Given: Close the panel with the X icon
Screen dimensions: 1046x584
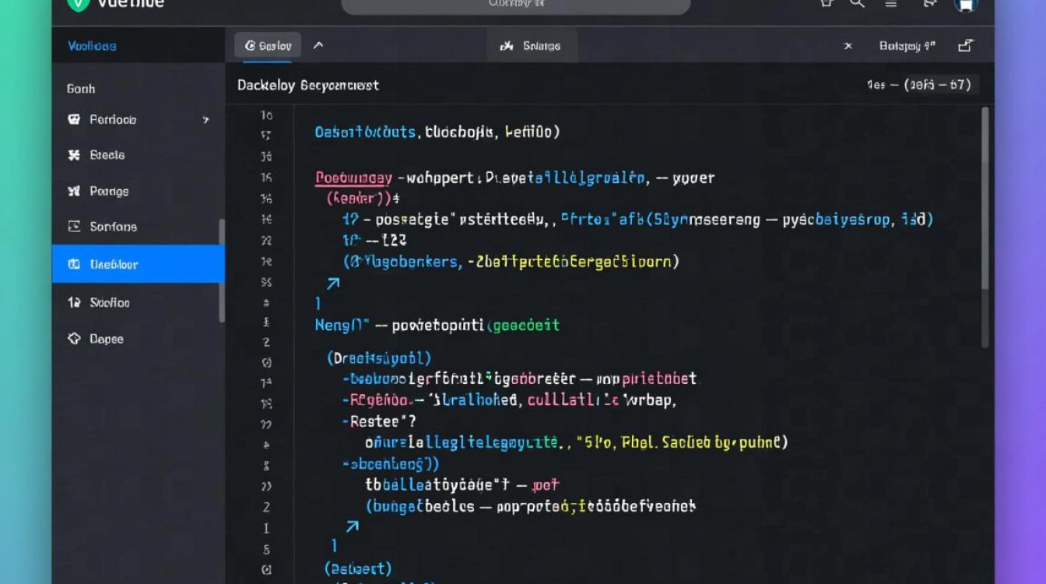Looking at the screenshot, I should pos(848,46).
